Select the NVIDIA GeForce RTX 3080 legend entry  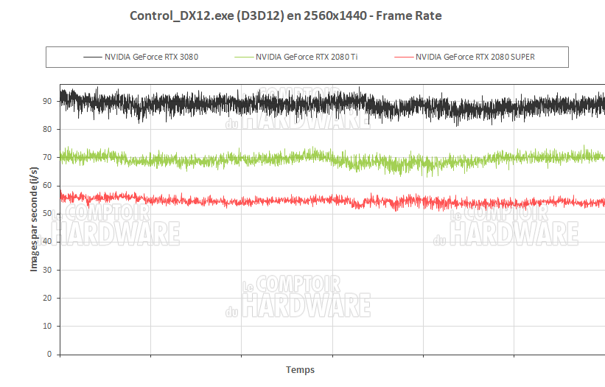coord(141,57)
